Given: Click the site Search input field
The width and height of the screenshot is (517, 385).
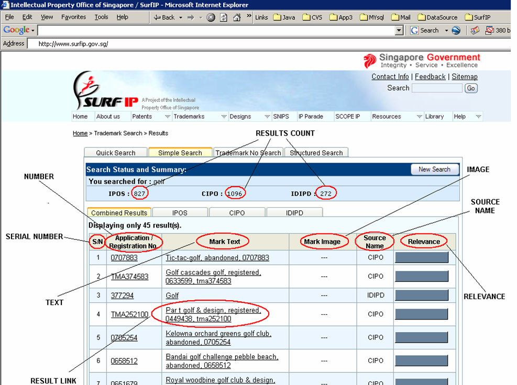Looking at the screenshot, I should (x=436, y=88).
